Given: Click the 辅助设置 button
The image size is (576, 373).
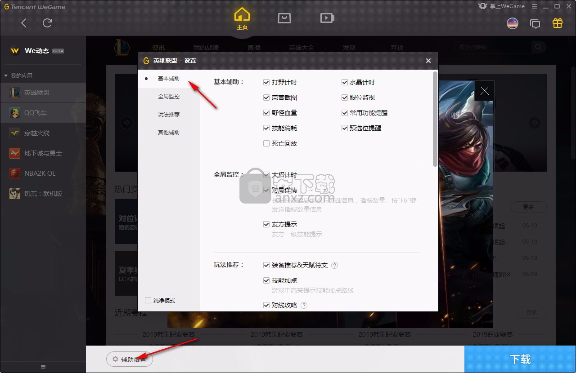Looking at the screenshot, I should pos(130,359).
